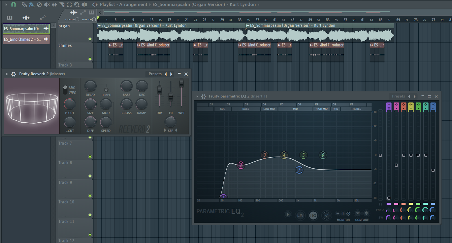452x243 pixels.
Task: Enable Z-CROSS checkbox
Action: 77,19
